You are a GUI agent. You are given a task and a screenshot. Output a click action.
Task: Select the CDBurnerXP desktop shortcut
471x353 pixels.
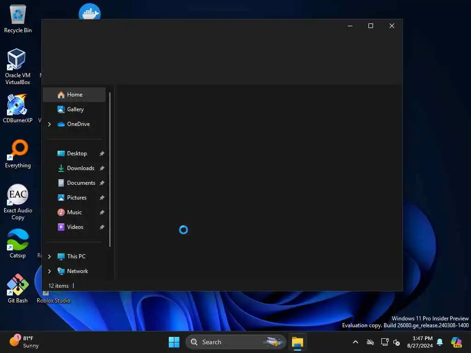click(18, 108)
